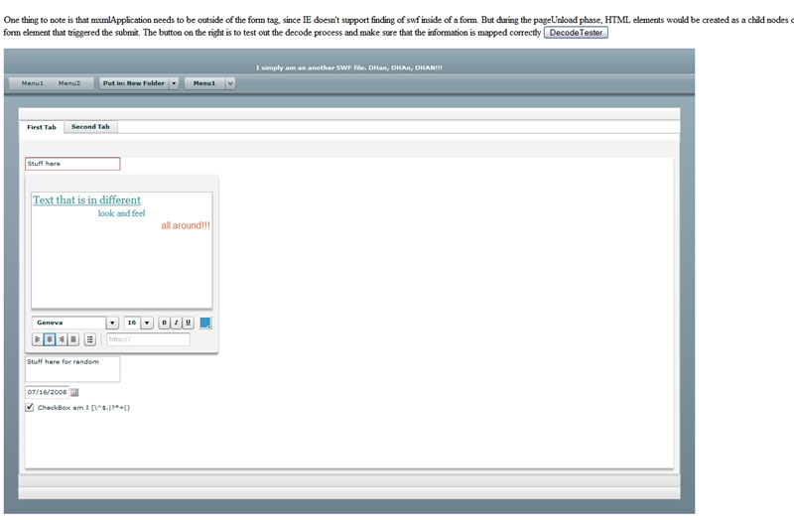Image resolution: width=794 pixels, height=520 pixels.
Task: Open the font size 16 dropdown
Action: [147, 323]
